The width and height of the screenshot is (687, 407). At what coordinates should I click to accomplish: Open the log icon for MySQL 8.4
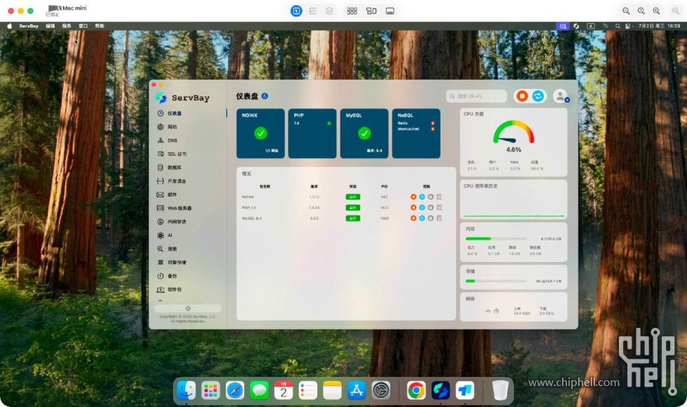tap(439, 218)
